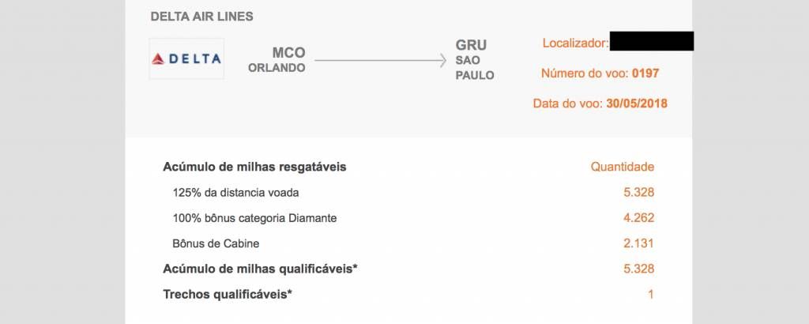Image resolution: width=809 pixels, height=324 pixels.
Task: Click the GRU airport code
Action: pyautogui.click(x=471, y=45)
